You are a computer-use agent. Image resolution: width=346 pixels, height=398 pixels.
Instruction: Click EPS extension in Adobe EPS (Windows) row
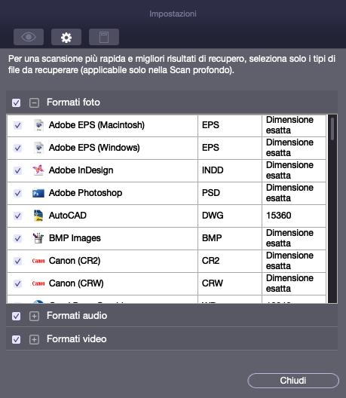coord(210,148)
